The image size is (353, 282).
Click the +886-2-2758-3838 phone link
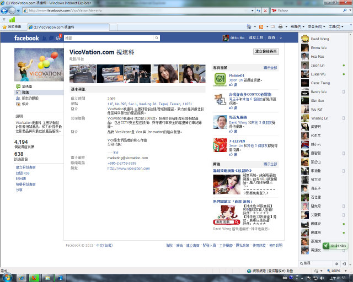(121, 163)
